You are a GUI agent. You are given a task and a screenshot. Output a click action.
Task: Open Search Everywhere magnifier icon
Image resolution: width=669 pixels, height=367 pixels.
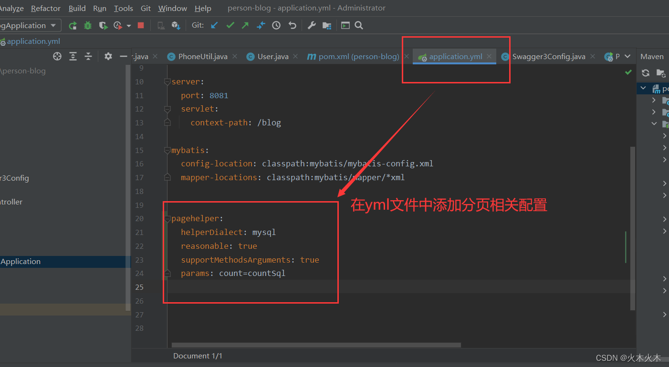coord(359,26)
